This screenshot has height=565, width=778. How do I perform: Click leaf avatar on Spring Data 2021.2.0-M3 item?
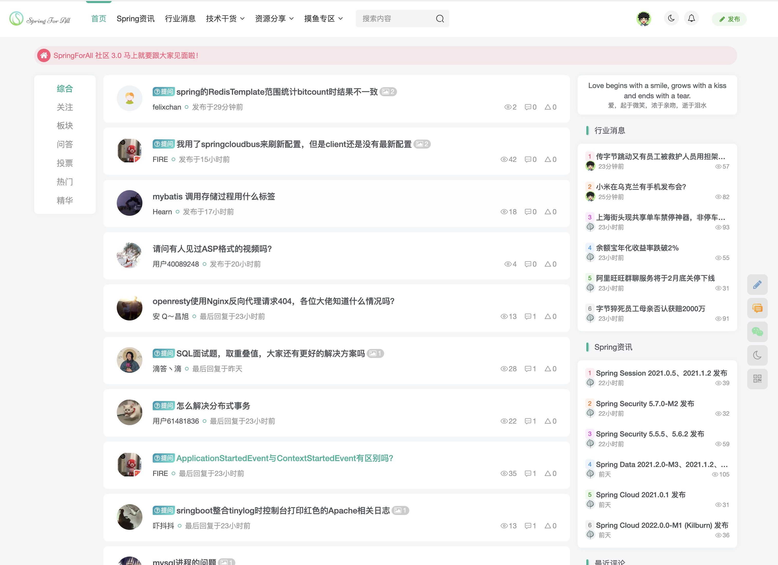tap(590, 474)
